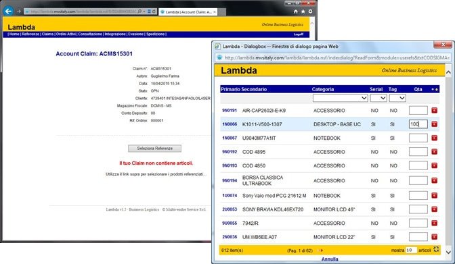Open the Serial filter dropdown
Image resolution: width=455 pixels, height=264 pixels.
click(378, 98)
